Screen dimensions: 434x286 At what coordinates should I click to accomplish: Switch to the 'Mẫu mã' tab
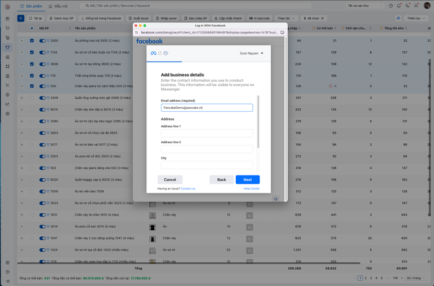click(x=58, y=6)
